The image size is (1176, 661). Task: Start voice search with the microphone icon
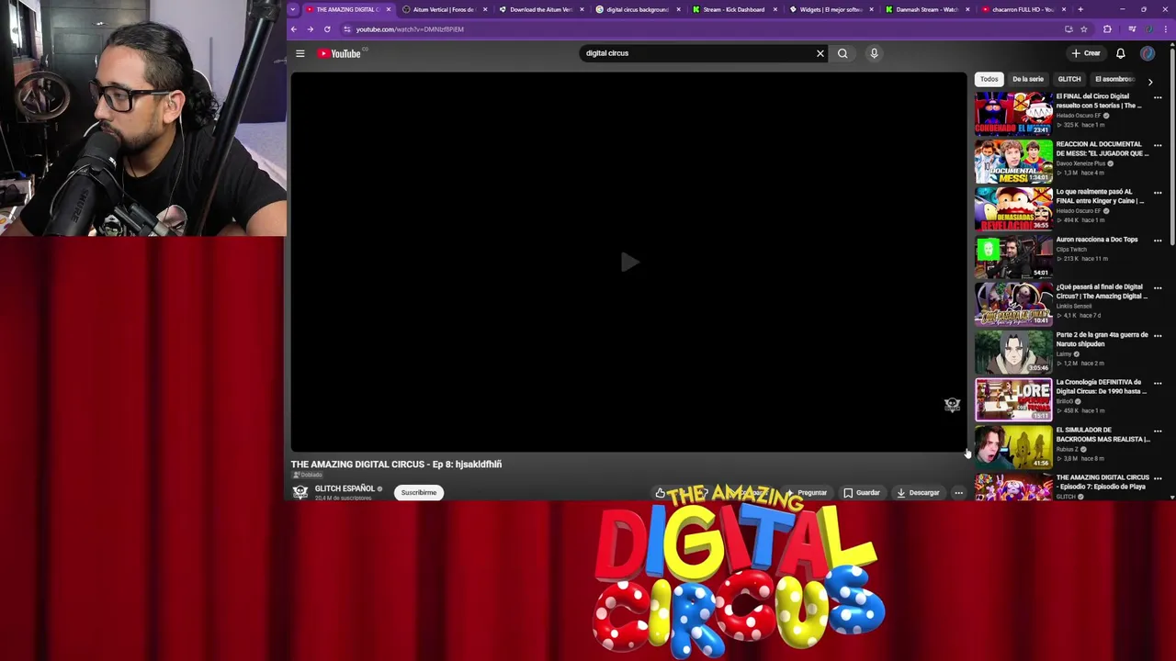click(x=874, y=53)
